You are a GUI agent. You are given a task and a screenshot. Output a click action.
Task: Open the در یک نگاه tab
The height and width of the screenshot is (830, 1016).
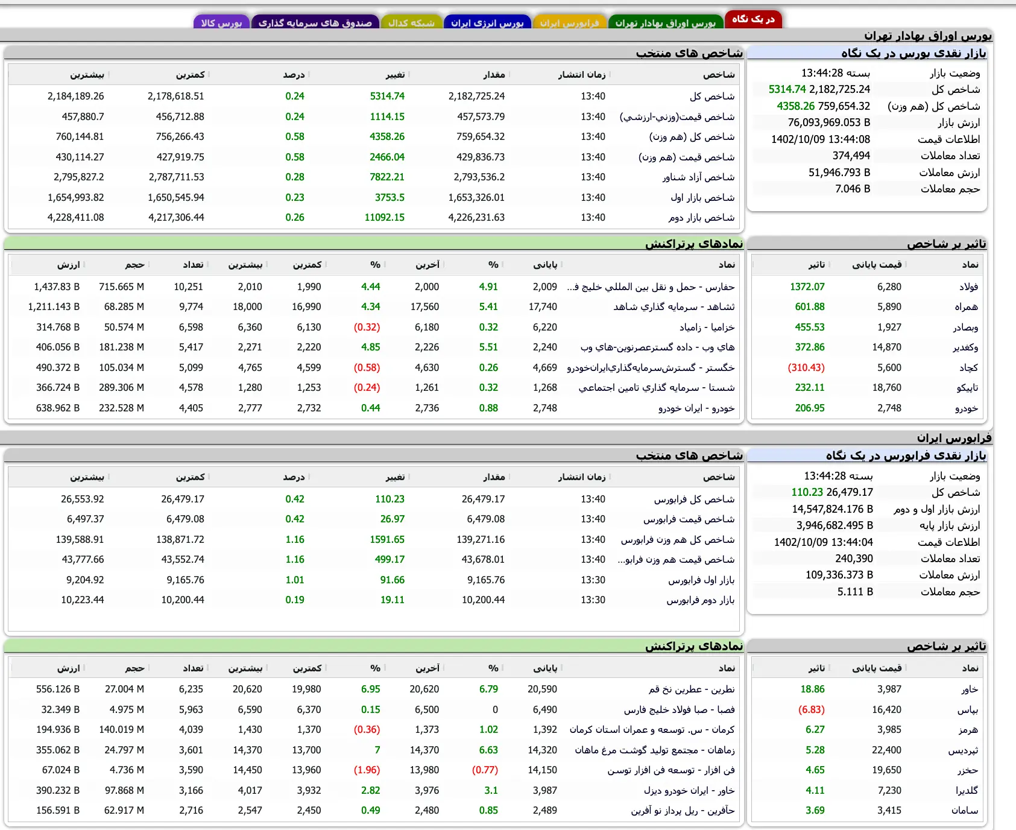[753, 19]
